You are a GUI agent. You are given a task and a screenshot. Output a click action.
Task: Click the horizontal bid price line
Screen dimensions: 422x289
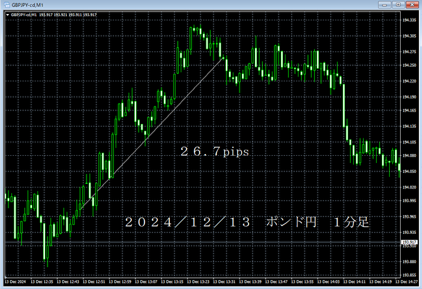(x=203, y=242)
